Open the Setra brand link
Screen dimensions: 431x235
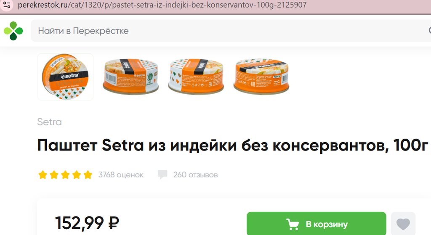point(50,121)
